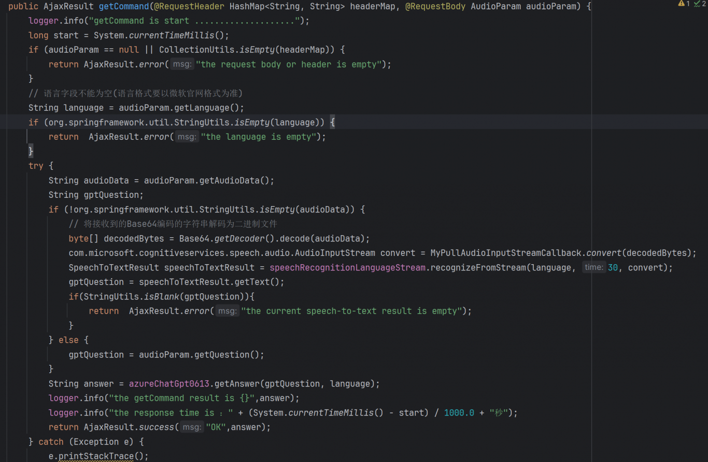Click getQuestion method call
Screen dimensions: 708x462
pyautogui.click(x=222, y=354)
